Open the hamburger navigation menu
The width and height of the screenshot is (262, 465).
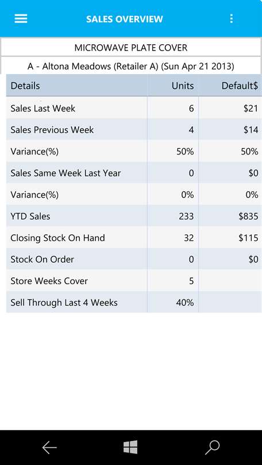coord(21,19)
